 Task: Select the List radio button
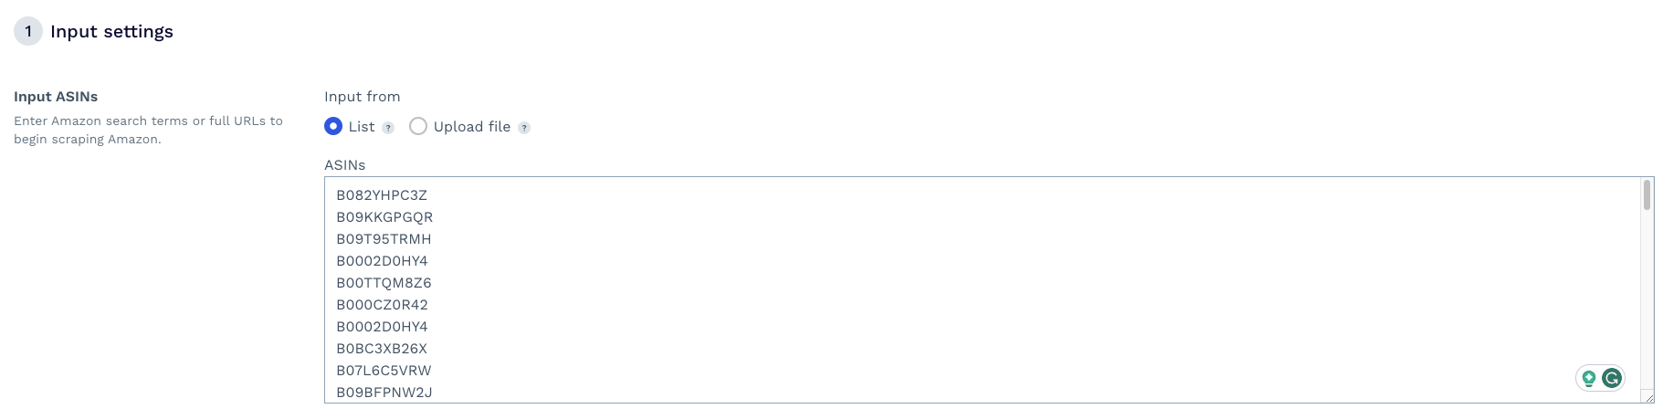333,127
